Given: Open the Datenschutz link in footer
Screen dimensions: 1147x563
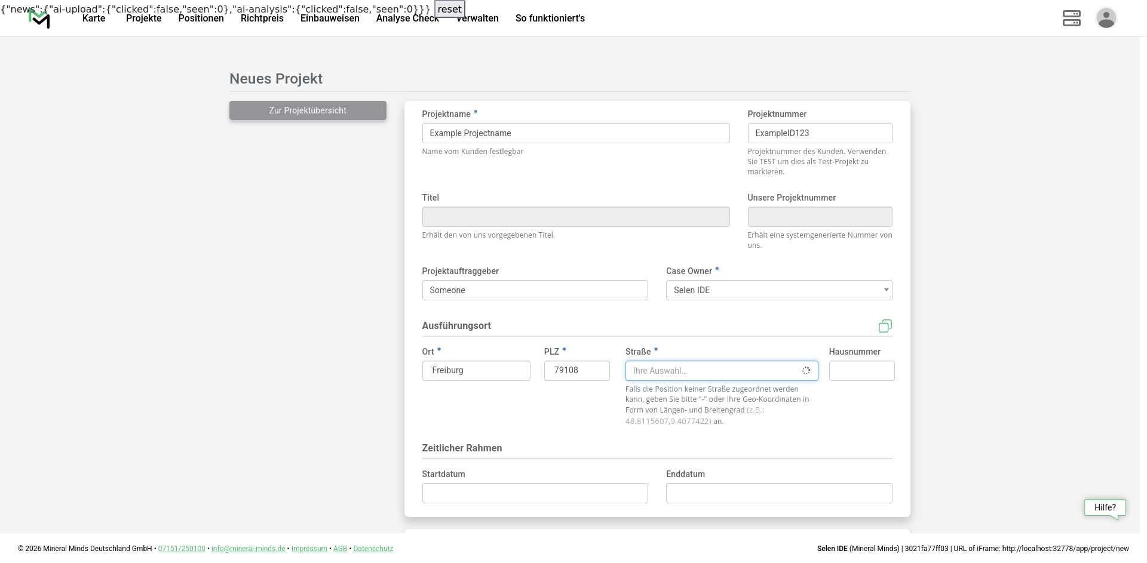Looking at the screenshot, I should 373,549.
